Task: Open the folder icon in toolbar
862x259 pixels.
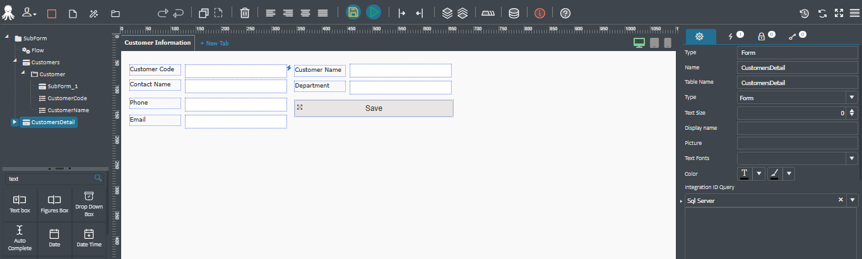Action: click(115, 13)
